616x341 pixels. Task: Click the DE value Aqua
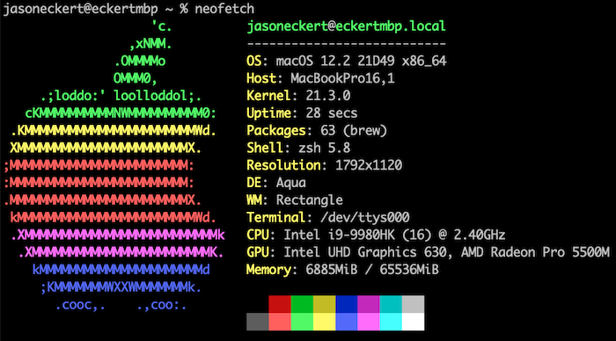pyautogui.click(x=290, y=183)
